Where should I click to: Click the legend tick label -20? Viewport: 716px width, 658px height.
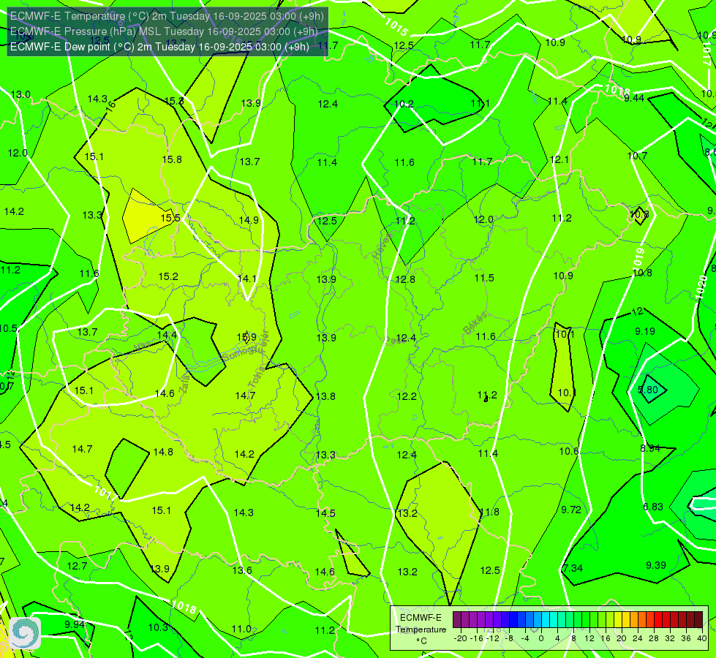tap(461, 638)
